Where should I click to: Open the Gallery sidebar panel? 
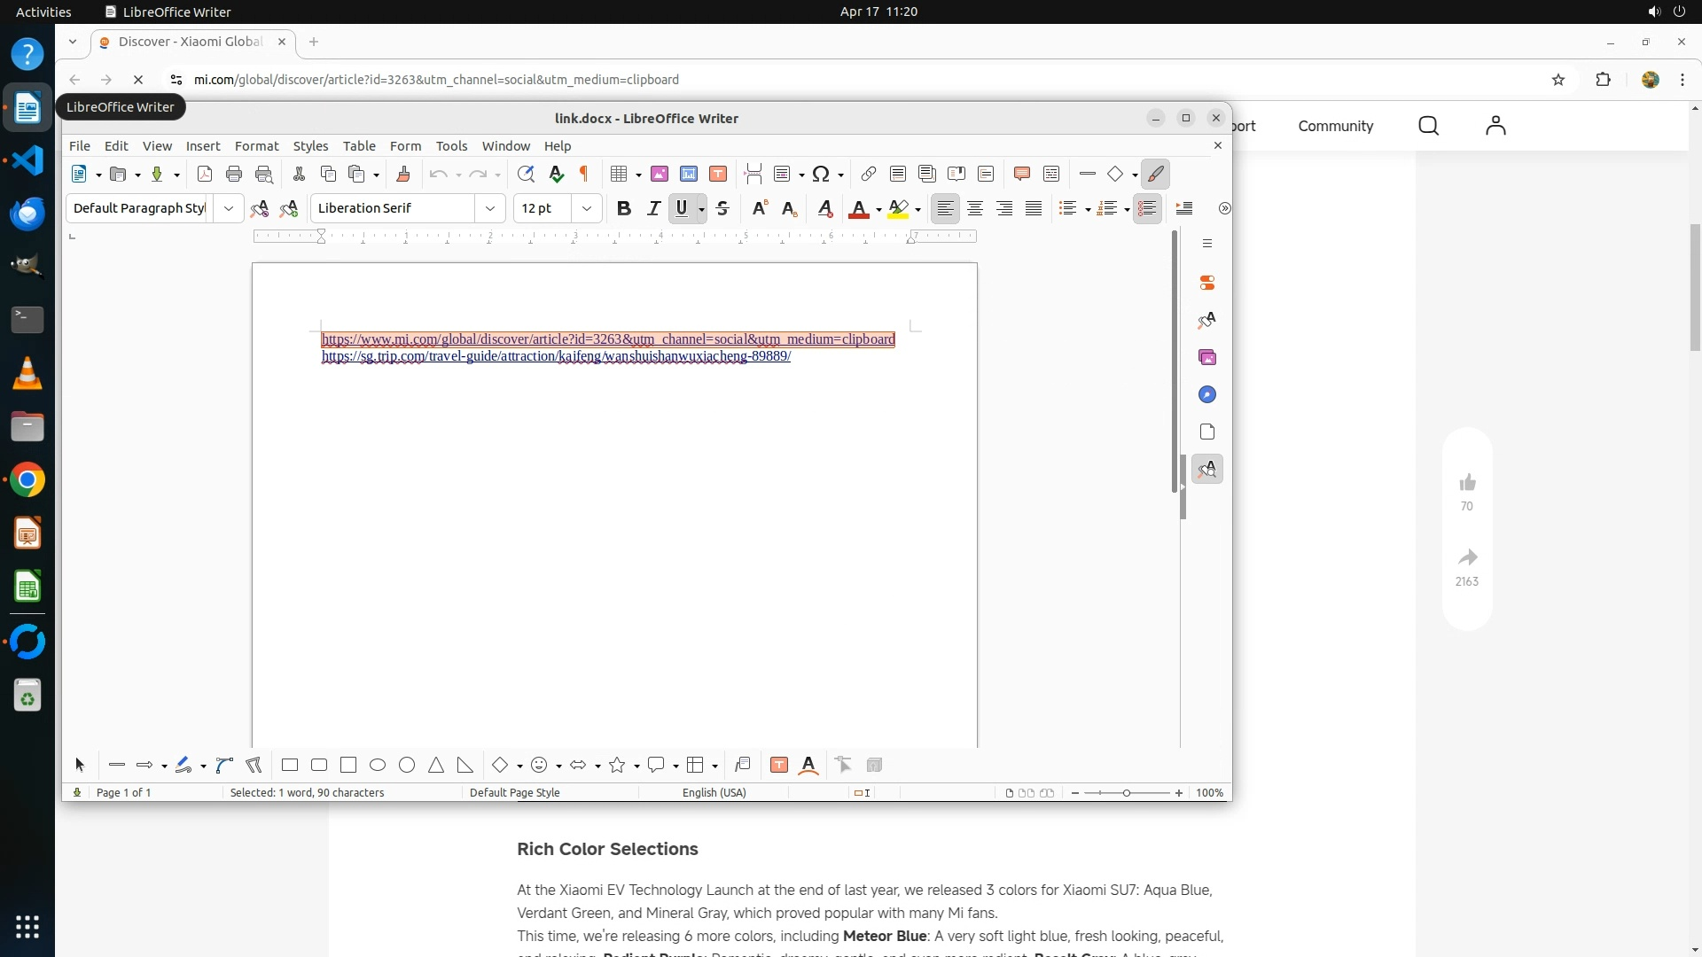point(1207,357)
